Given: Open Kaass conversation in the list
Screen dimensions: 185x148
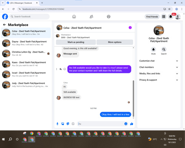Looking at the screenshot, I should point(26,64).
